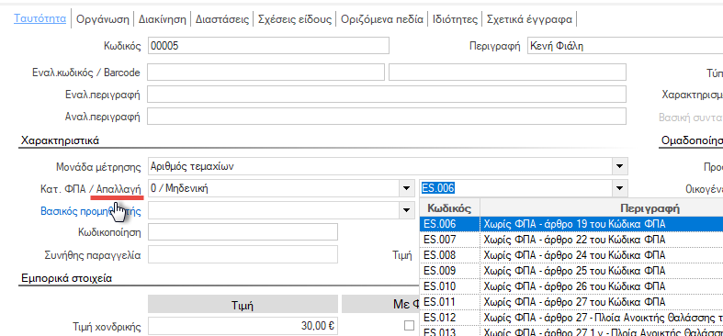Viewport: 723px width, 336px height.
Task: Select the ES.008 row in exemption list
Action: click(571, 255)
